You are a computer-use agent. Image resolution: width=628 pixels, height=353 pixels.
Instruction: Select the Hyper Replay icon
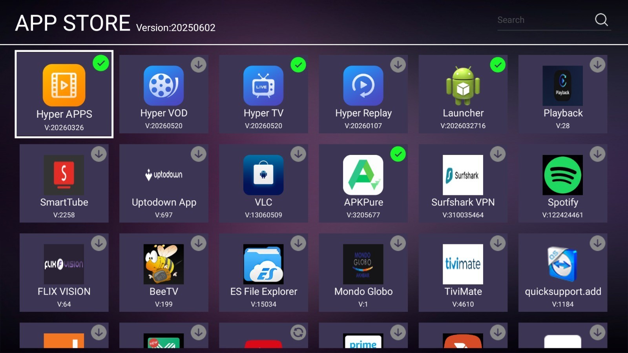click(x=363, y=86)
